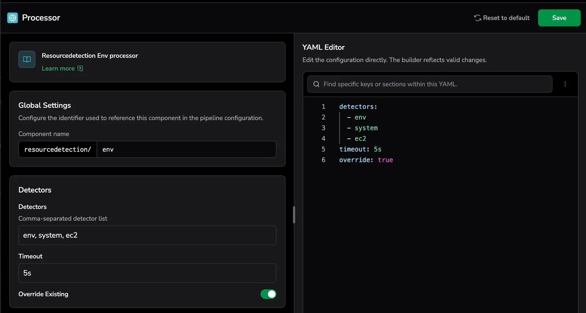This screenshot has height=313, width=586.
Task: Click the Comma-separated detector list hint
Action: click(63, 218)
